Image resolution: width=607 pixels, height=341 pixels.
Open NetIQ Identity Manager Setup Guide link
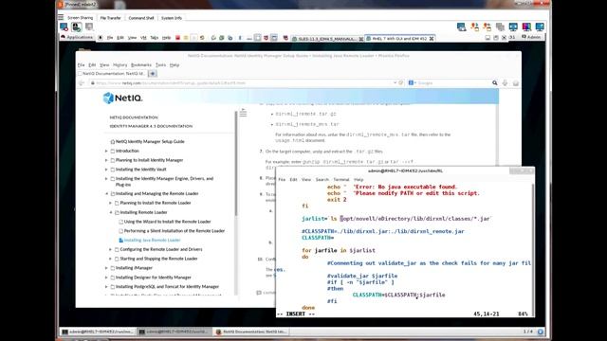pos(150,141)
